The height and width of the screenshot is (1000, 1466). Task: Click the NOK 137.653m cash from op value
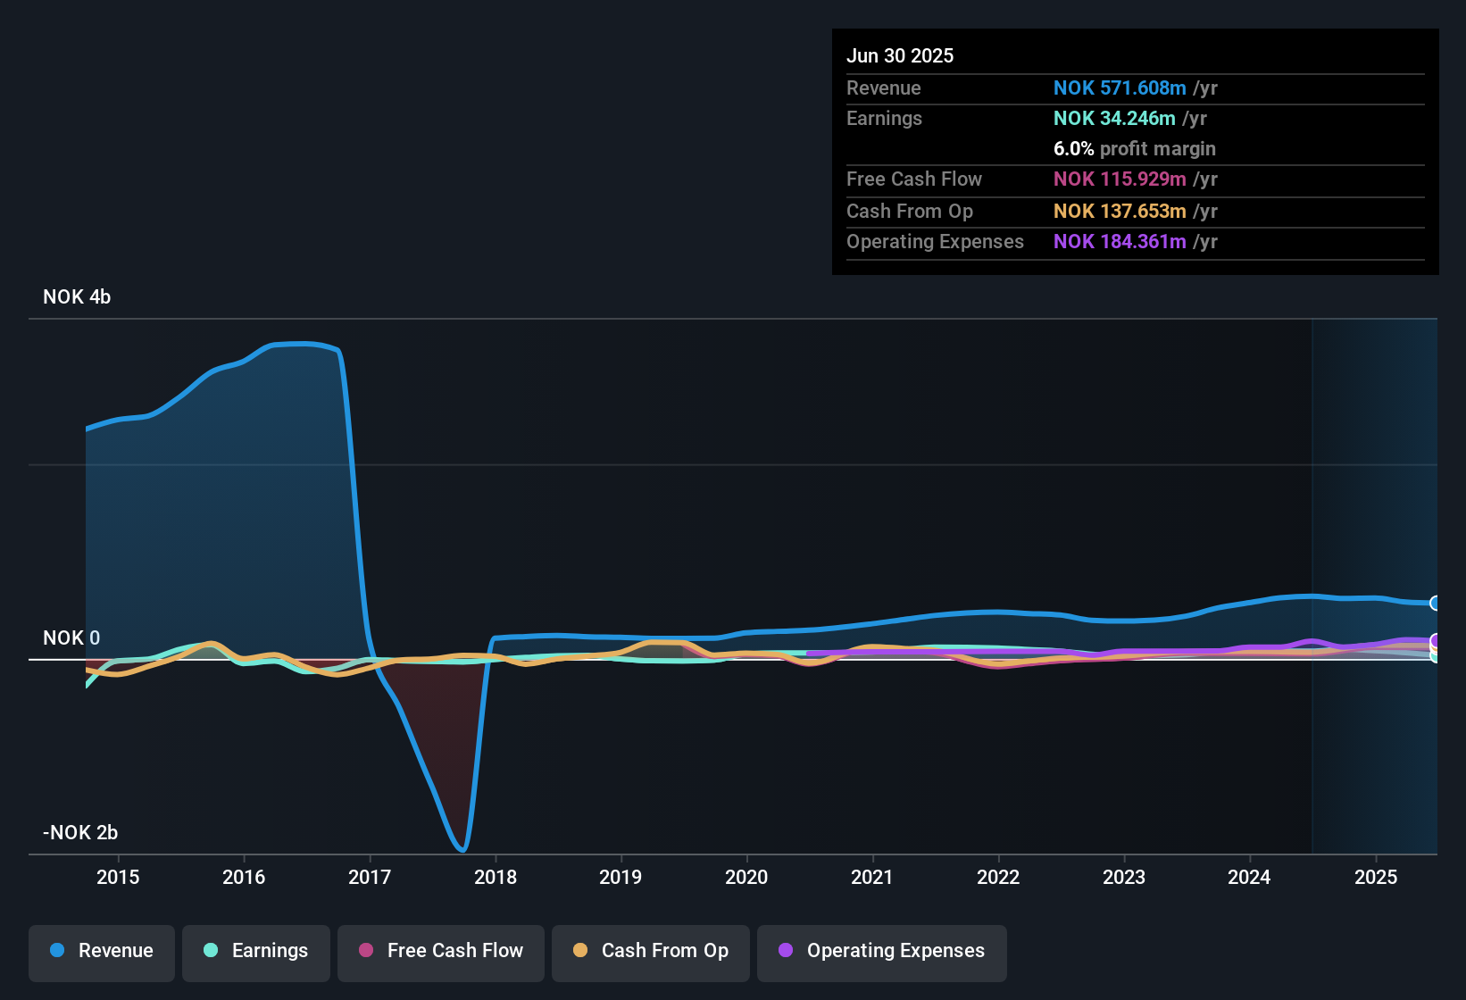click(x=1120, y=211)
